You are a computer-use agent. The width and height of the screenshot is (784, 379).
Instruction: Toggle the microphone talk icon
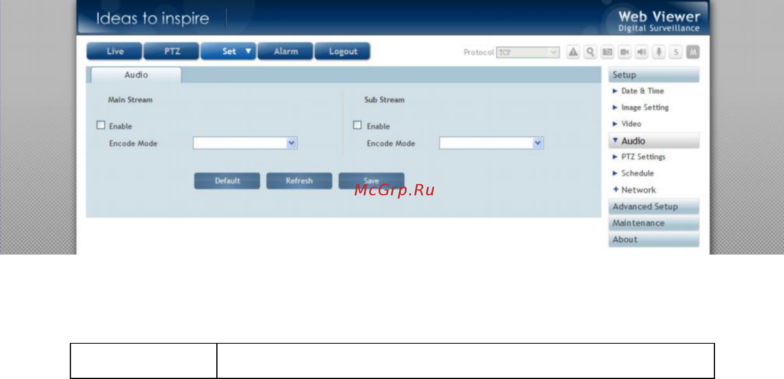(x=659, y=52)
